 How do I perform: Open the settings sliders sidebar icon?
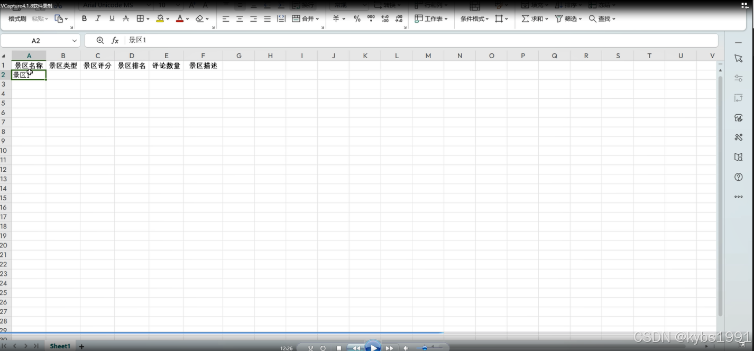(739, 78)
